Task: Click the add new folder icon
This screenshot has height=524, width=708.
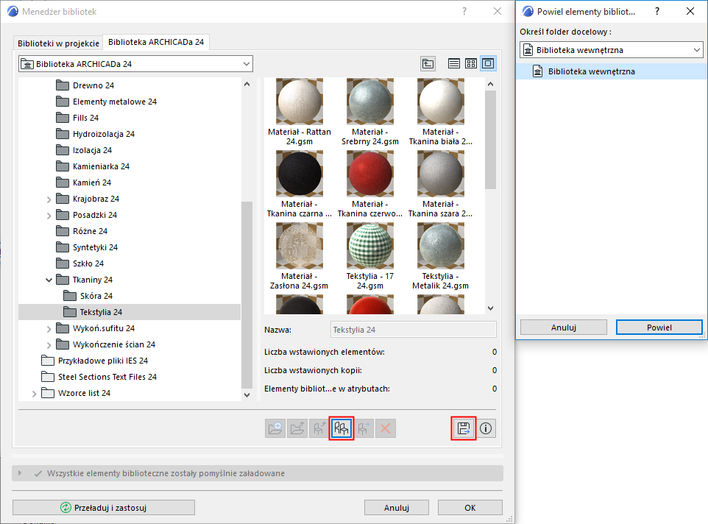Action: click(275, 428)
